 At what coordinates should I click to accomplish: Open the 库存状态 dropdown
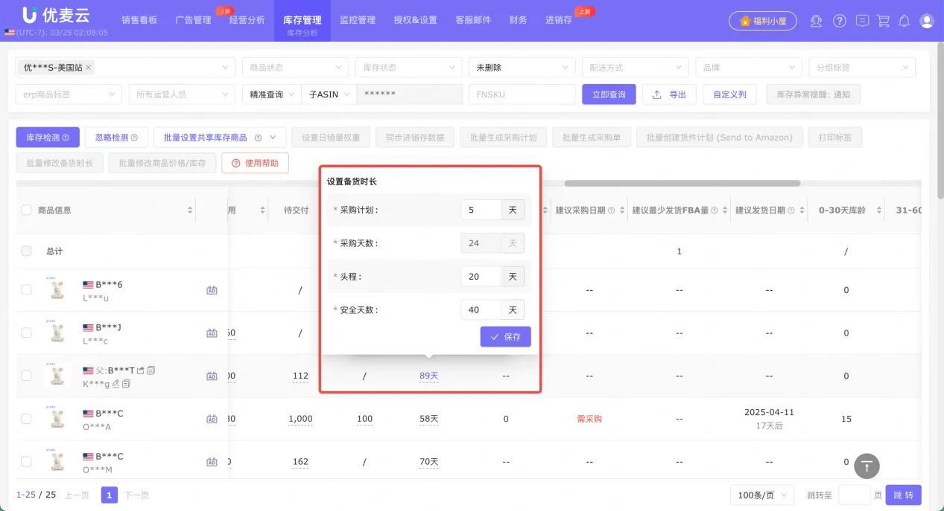[408, 68]
